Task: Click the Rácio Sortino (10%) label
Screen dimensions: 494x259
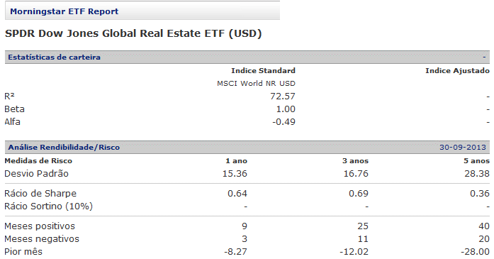Action: [48, 206]
